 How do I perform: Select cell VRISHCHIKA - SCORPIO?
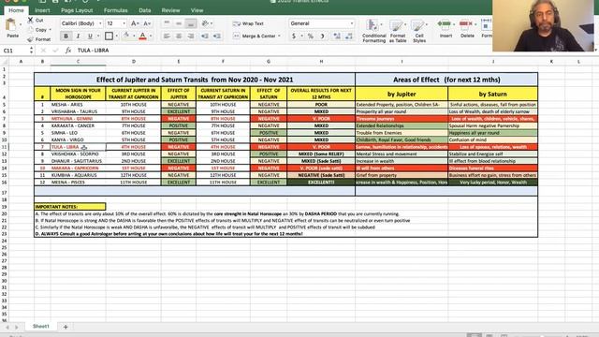(78, 154)
